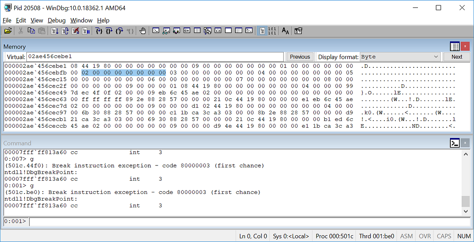
Task: Open the Debug menu
Action: tap(56, 20)
